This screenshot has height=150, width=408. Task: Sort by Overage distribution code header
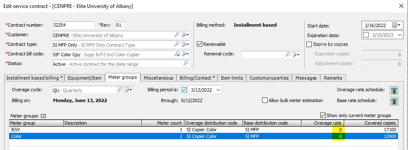coord(213,123)
